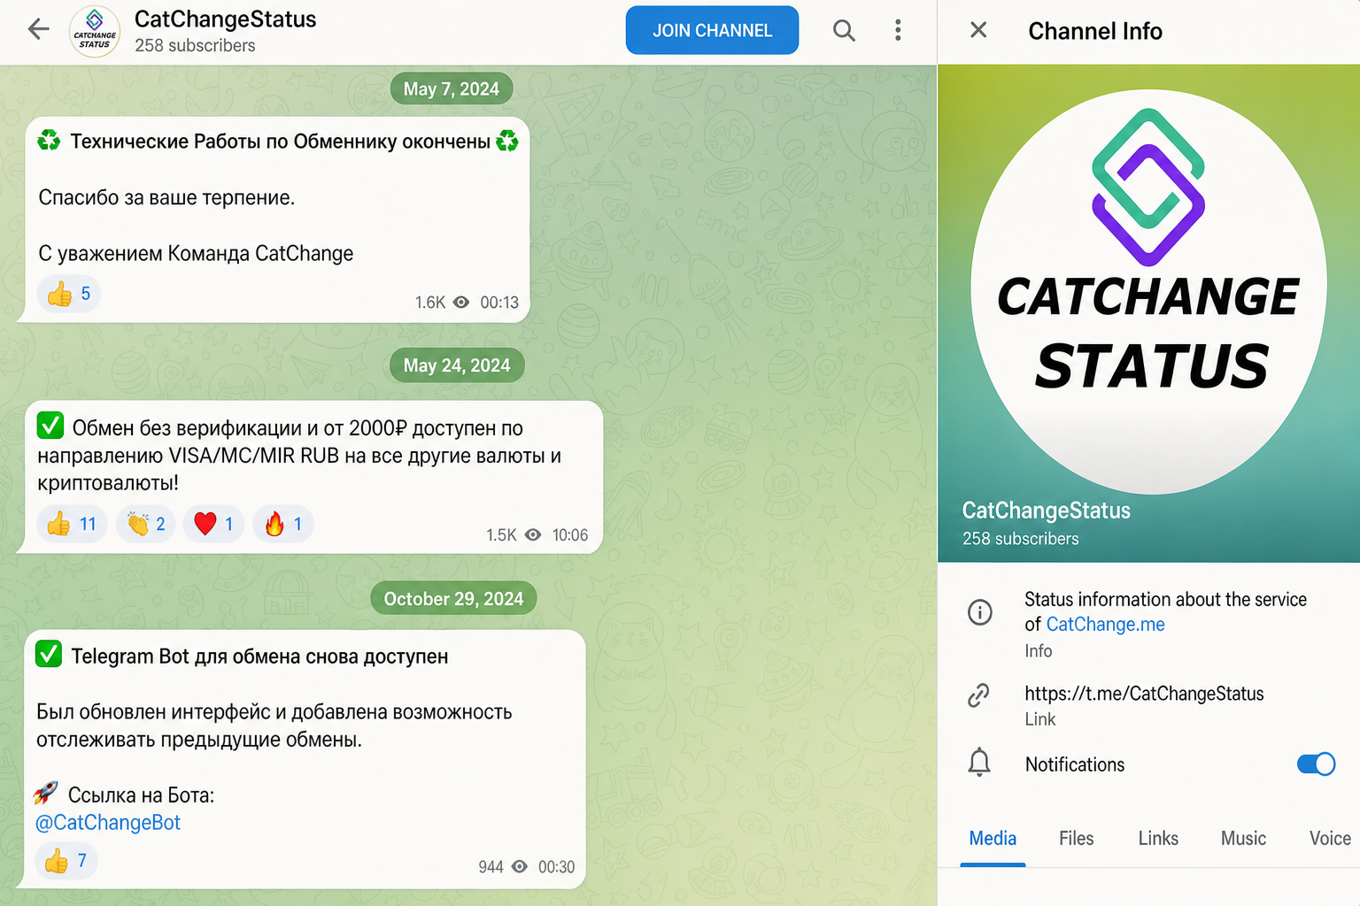Switch to the Voice tab

click(x=1330, y=839)
